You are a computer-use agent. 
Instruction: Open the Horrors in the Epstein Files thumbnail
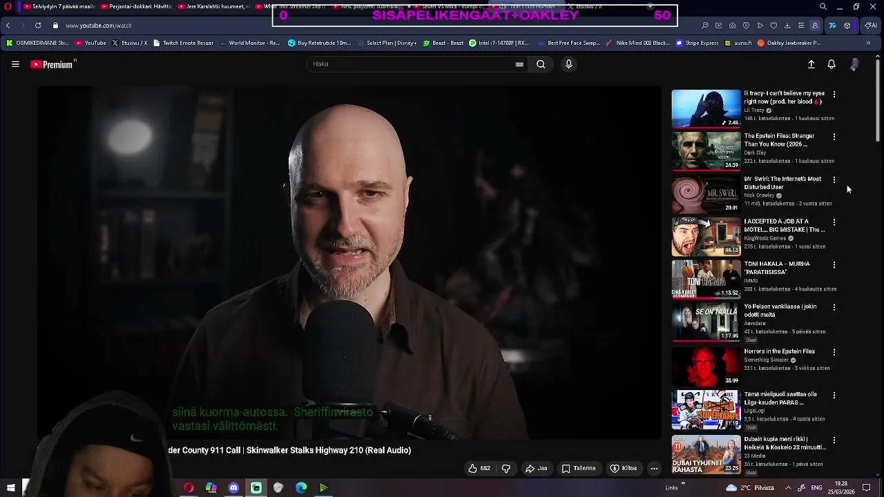coord(706,366)
